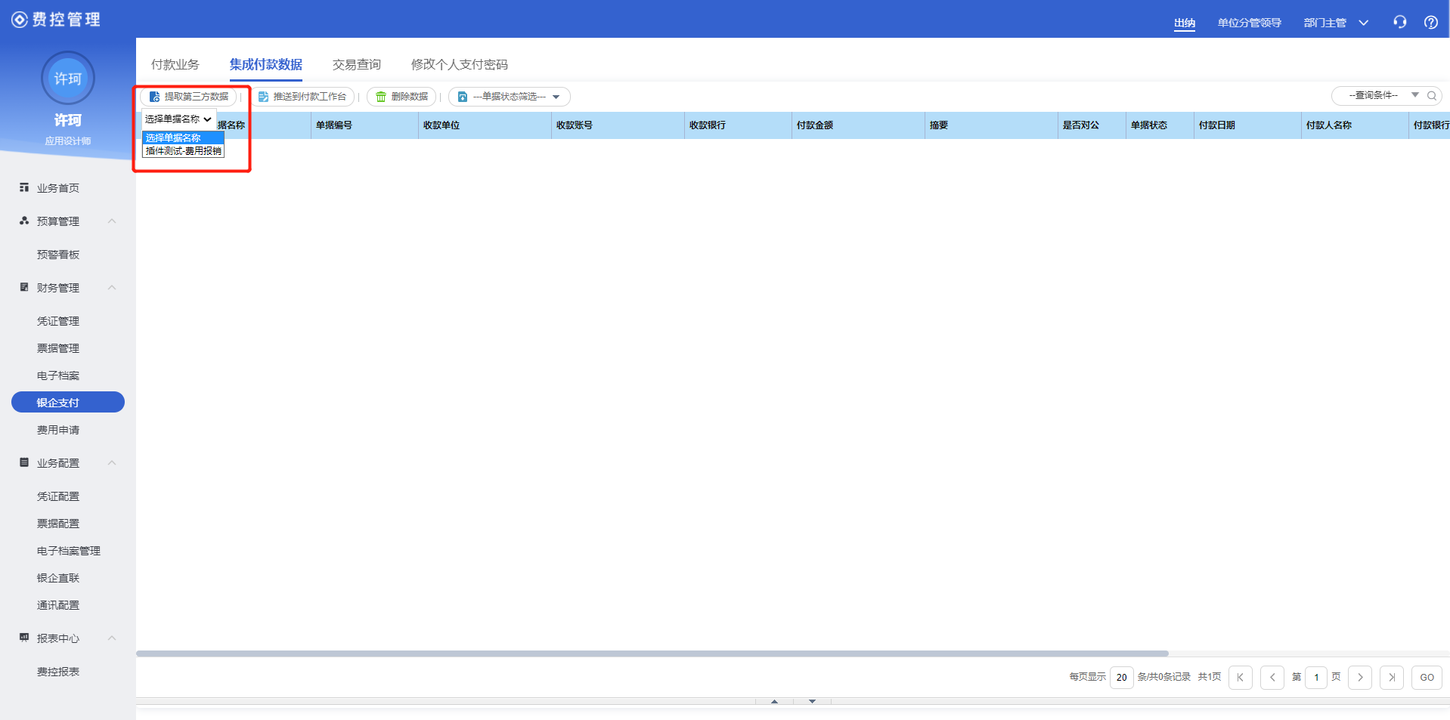The height and width of the screenshot is (720, 1450).
Task: Click the search magnifier icon in 查询条件
Action: pyautogui.click(x=1431, y=96)
